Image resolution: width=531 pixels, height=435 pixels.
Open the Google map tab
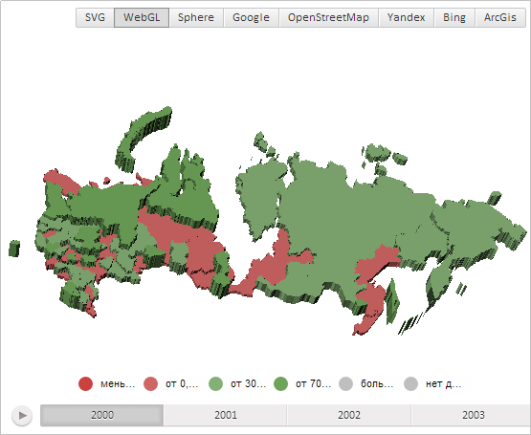click(x=251, y=17)
